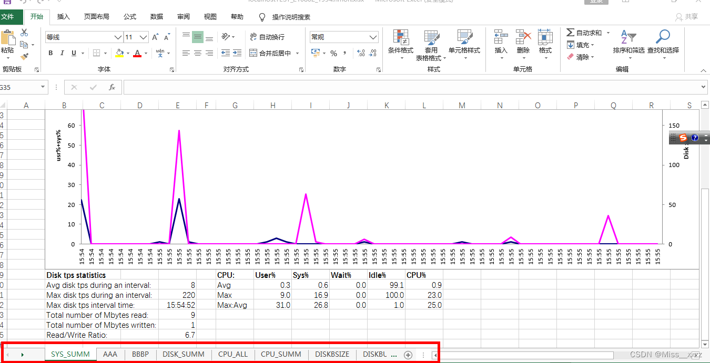Click the Copy icon in clipboard group
710x363 pixels.
[24, 45]
